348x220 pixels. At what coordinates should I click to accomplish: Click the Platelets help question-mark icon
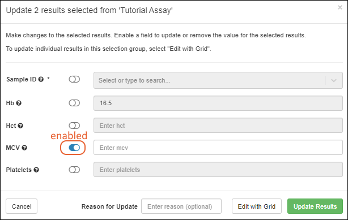tap(36, 170)
